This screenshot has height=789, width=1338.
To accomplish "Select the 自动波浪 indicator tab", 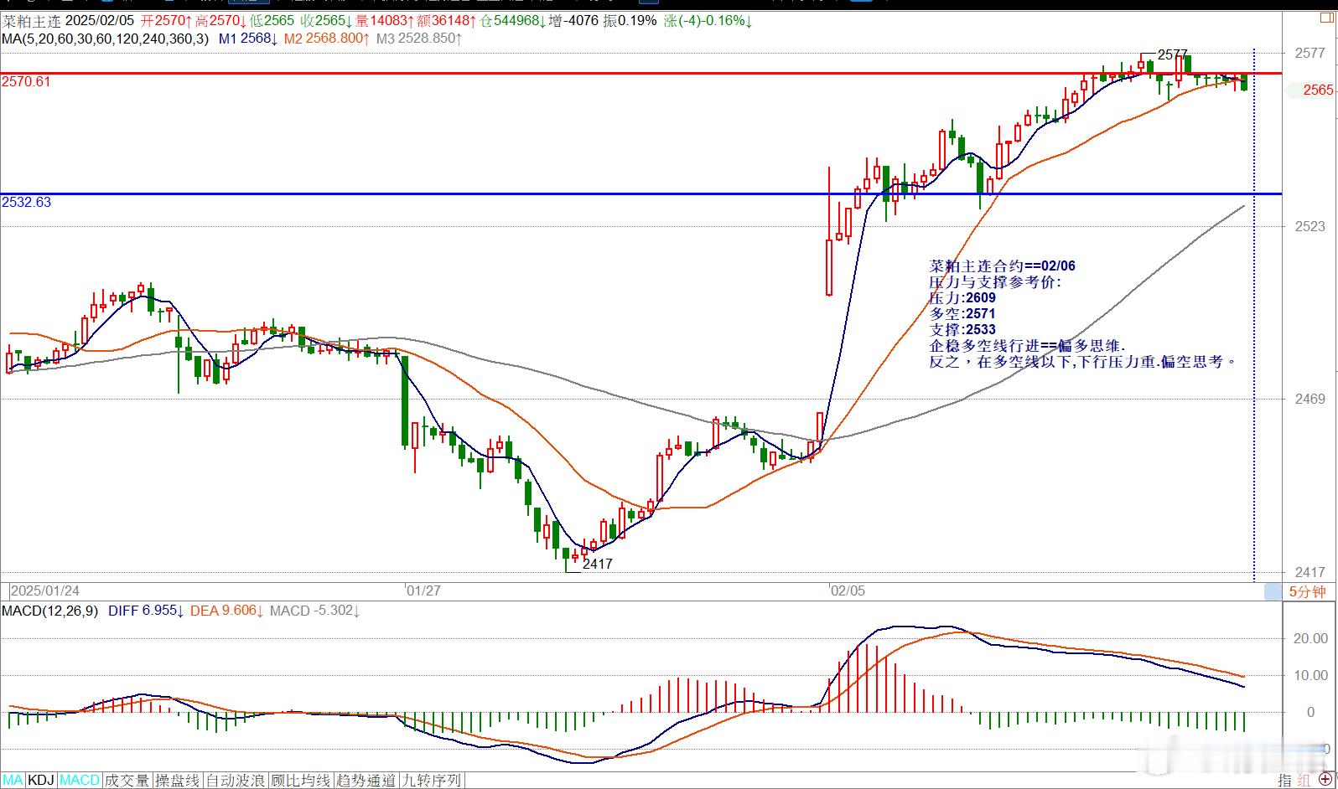I will [236, 780].
